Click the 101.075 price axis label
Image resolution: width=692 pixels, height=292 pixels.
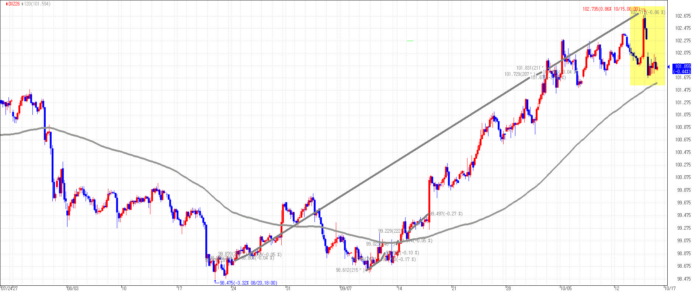click(x=682, y=115)
